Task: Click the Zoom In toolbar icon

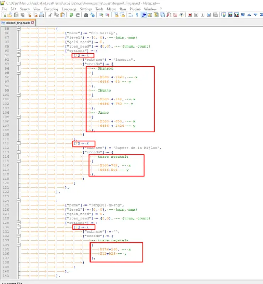Action: coord(101,15)
